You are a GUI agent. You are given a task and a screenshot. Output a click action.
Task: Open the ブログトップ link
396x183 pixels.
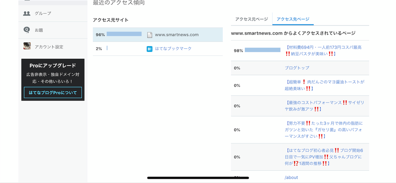[297, 68]
